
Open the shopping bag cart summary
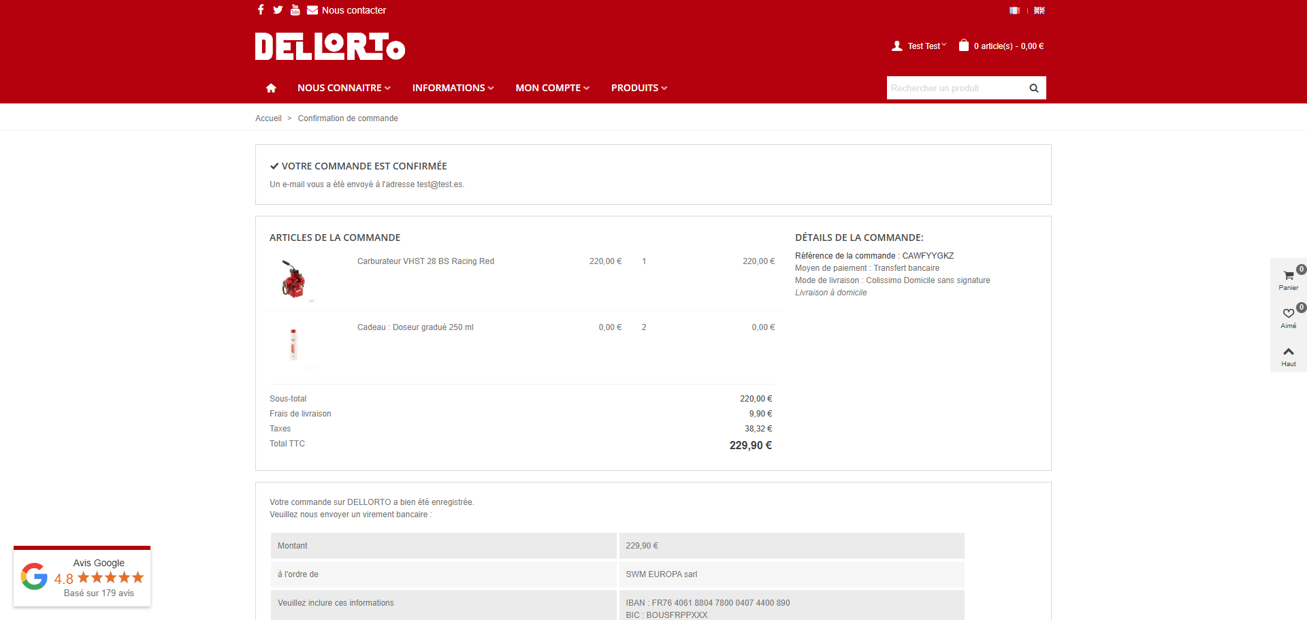pyautogui.click(x=1001, y=46)
